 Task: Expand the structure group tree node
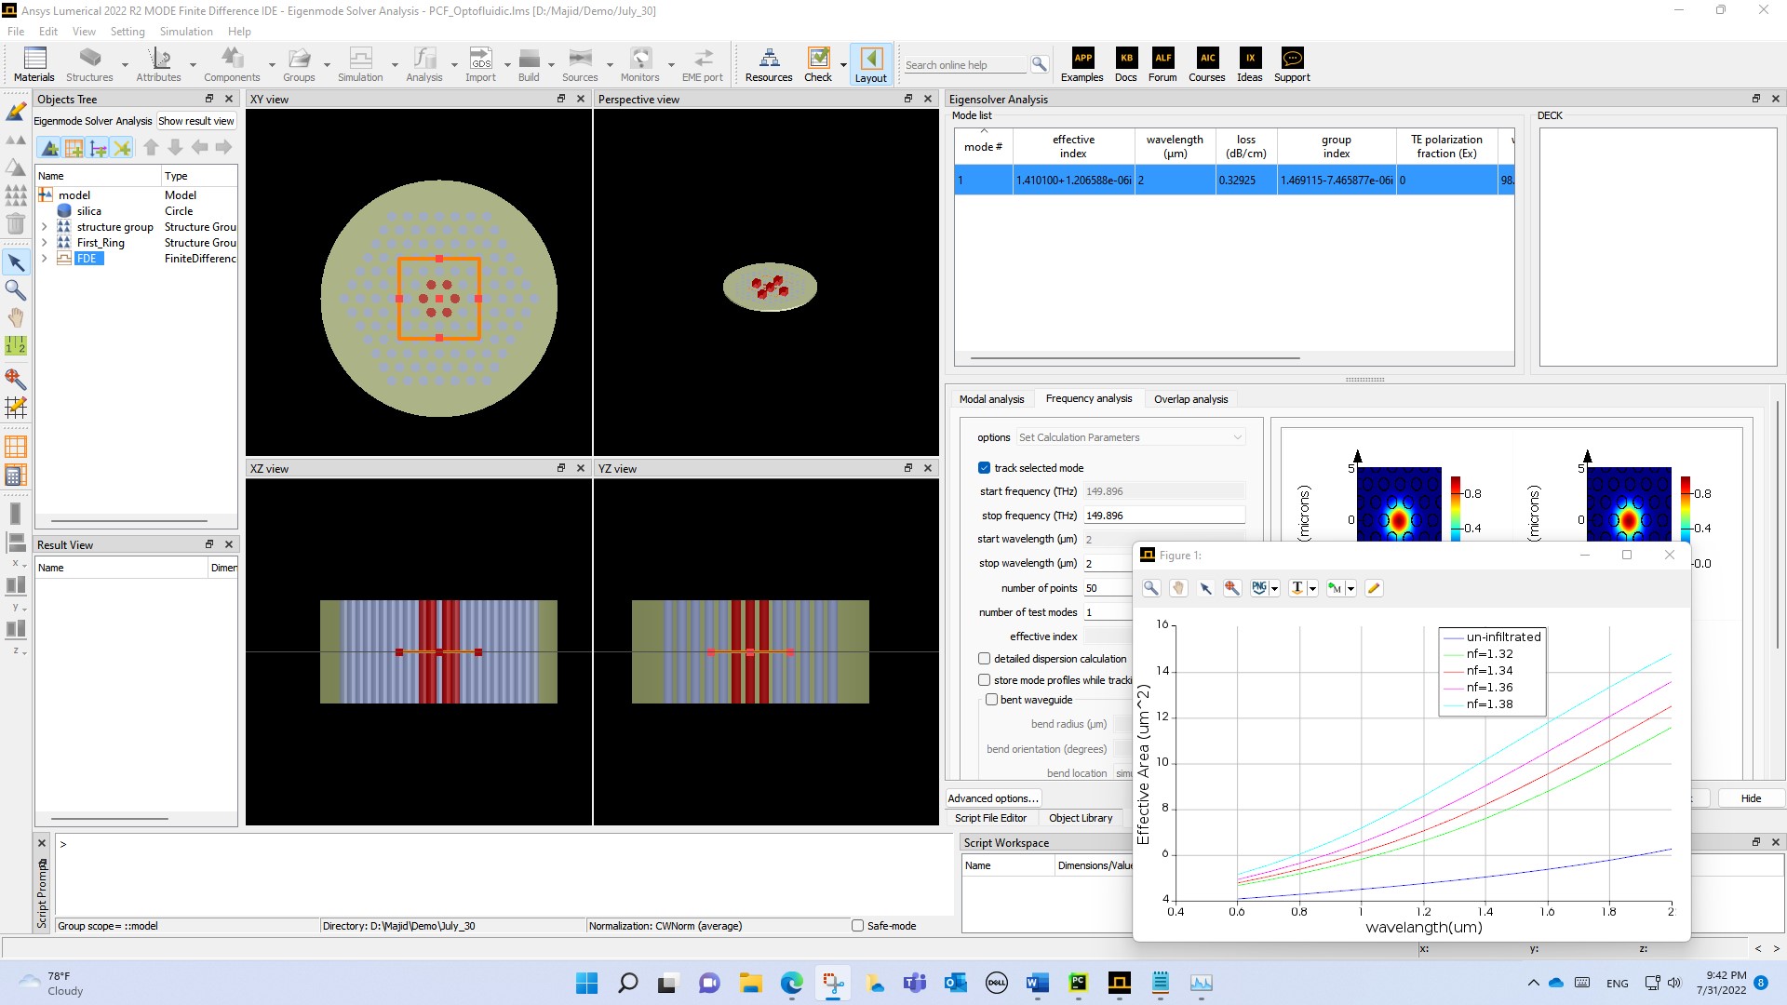click(x=44, y=227)
